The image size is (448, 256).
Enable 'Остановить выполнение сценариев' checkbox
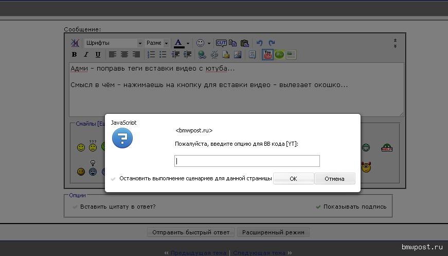point(113,179)
